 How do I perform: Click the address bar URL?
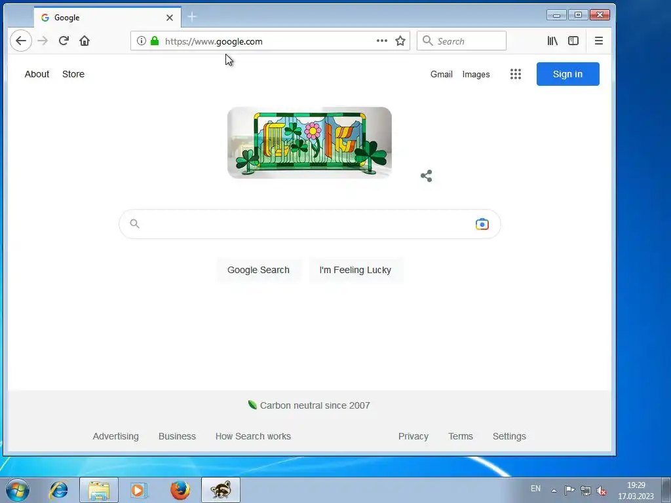coord(214,41)
